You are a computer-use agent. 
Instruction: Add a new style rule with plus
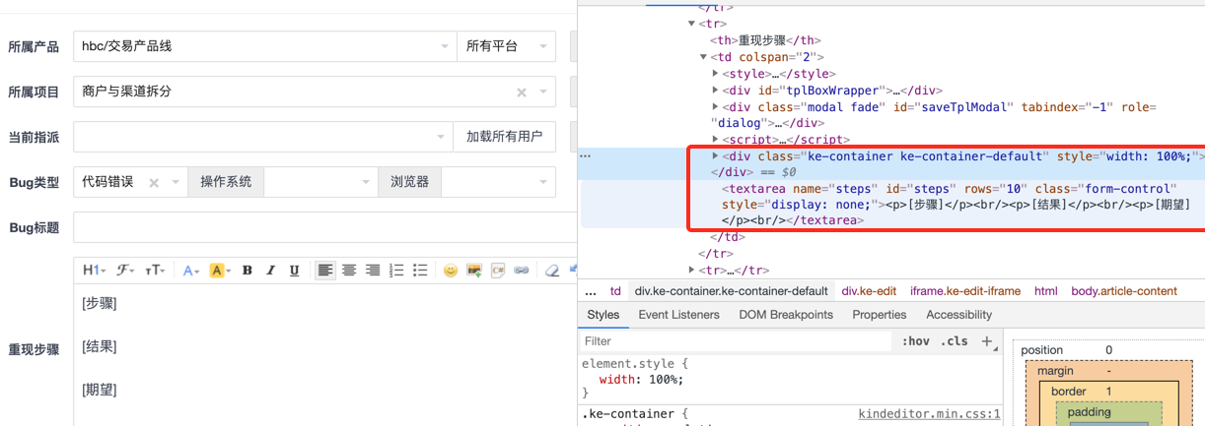[x=987, y=341]
